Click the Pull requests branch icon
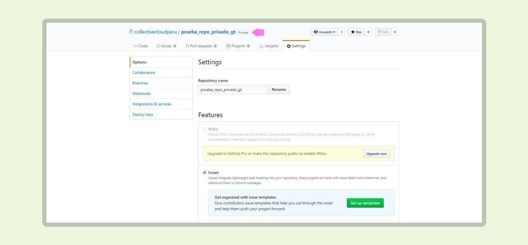The height and width of the screenshot is (245, 528). pos(188,46)
